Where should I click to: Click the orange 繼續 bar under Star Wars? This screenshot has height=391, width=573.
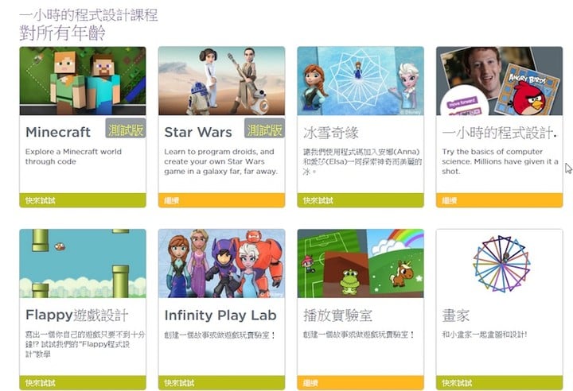221,200
